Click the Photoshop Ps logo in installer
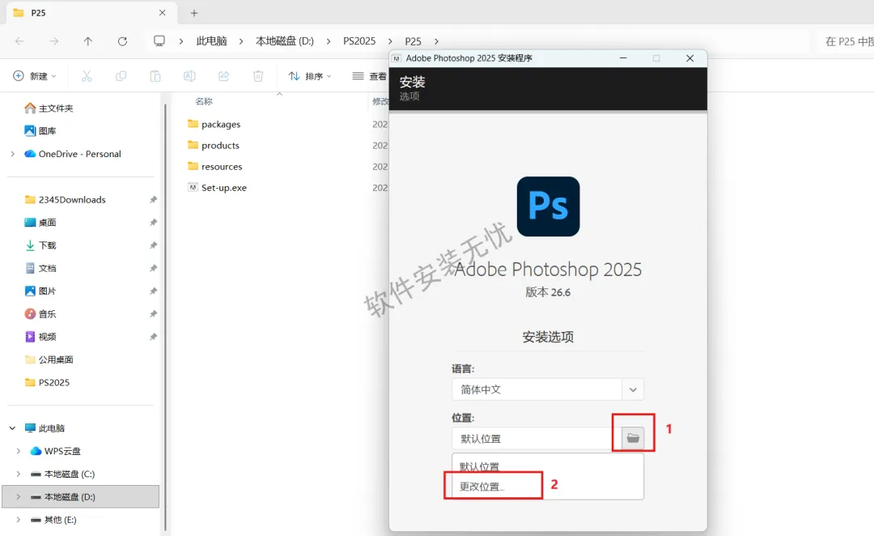The width and height of the screenshot is (874, 536). [548, 206]
